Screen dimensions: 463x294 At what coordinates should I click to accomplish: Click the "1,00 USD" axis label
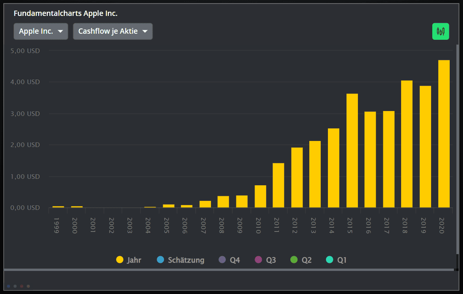(x=26, y=176)
